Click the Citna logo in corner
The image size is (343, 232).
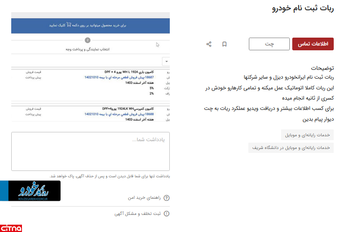click(x=11, y=228)
